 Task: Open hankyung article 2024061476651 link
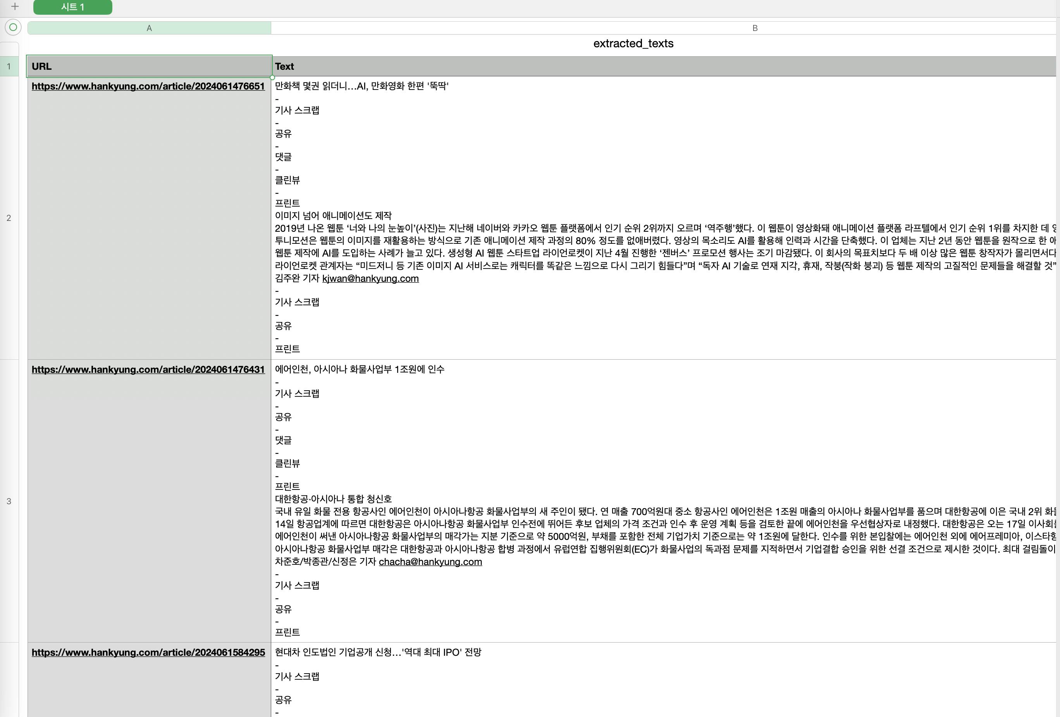pos(148,86)
